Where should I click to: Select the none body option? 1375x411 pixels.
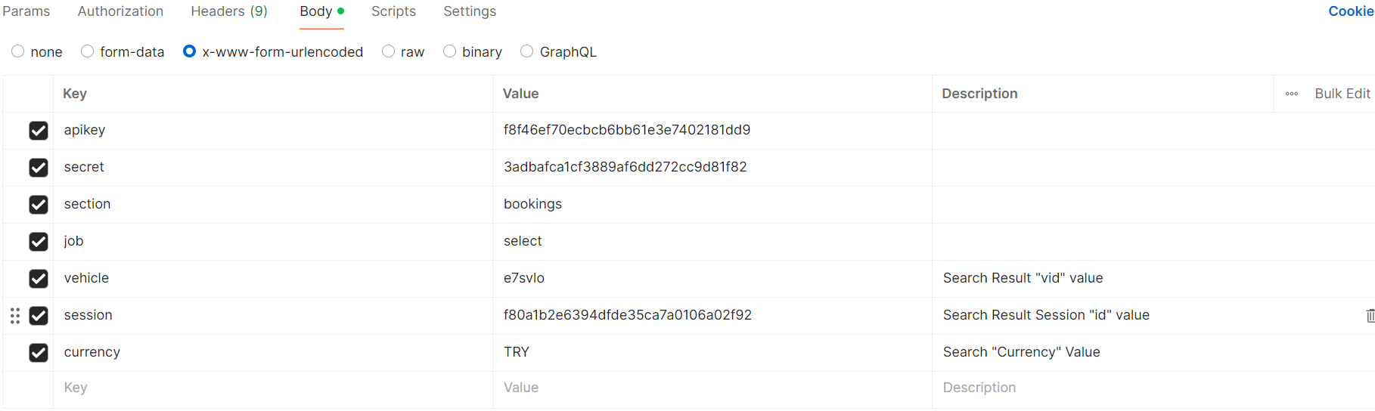(18, 51)
